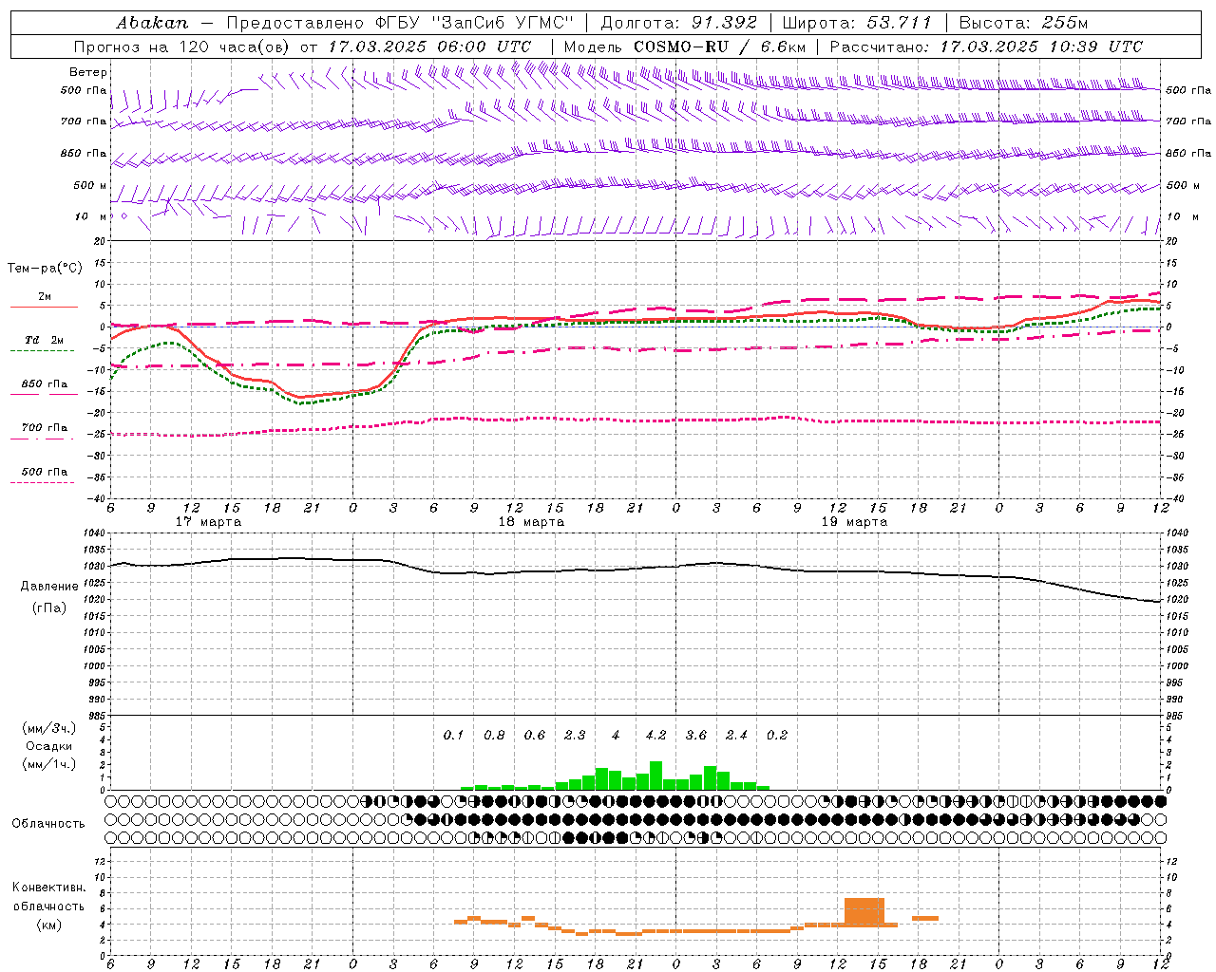Click the forecast start 17.03.2025 06:00 UTC

(429, 47)
